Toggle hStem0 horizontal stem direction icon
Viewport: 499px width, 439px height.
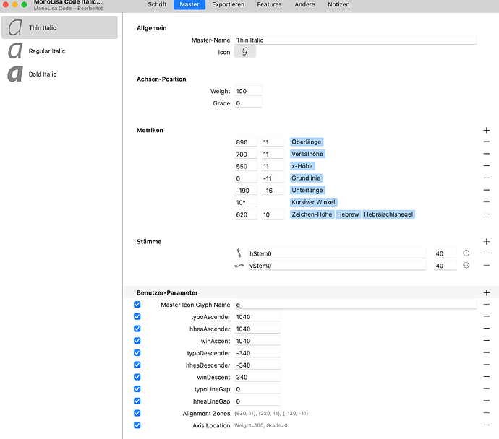(x=239, y=253)
